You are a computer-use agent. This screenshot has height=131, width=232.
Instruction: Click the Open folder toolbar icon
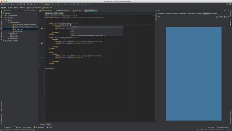pyautogui.click(x=1, y=4)
